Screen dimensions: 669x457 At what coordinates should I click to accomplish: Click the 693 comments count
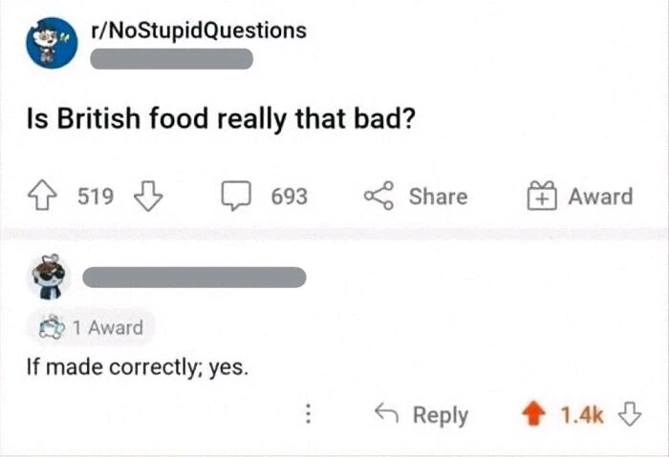[290, 197]
